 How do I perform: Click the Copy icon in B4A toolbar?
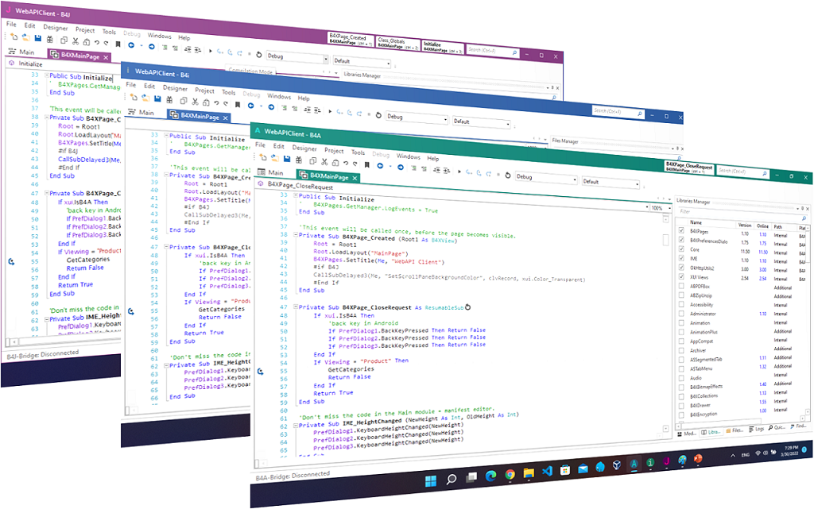[x=313, y=160]
